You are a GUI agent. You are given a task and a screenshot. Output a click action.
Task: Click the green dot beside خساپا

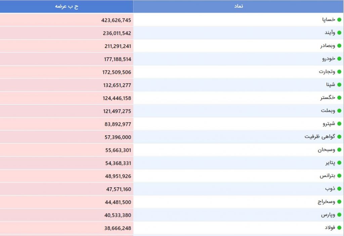pos(339,20)
